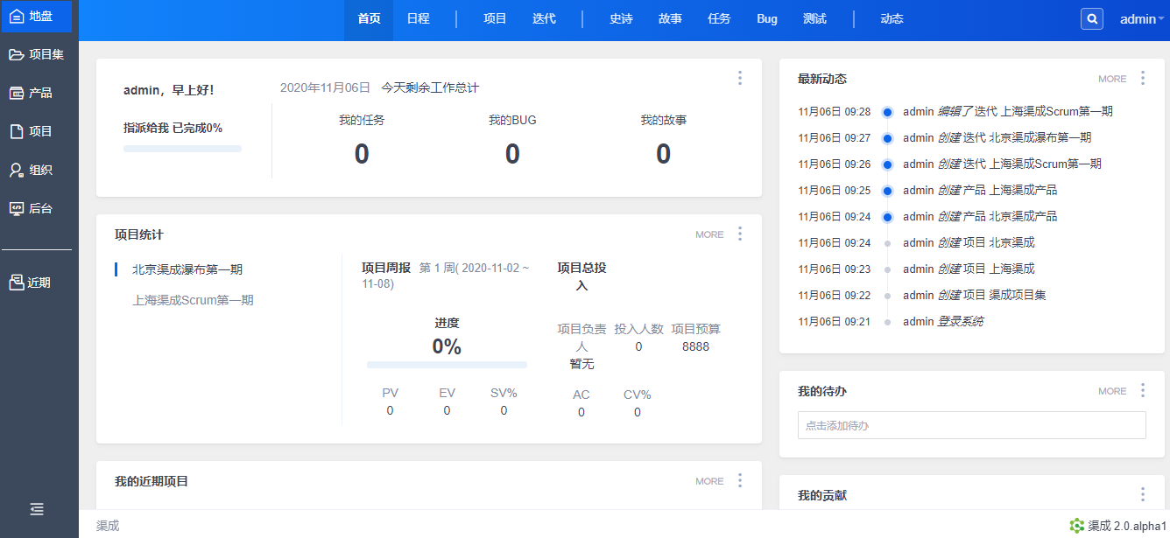Image resolution: width=1170 pixels, height=538 pixels.
Task: Open the admin user dropdown
Action: pos(1141,19)
